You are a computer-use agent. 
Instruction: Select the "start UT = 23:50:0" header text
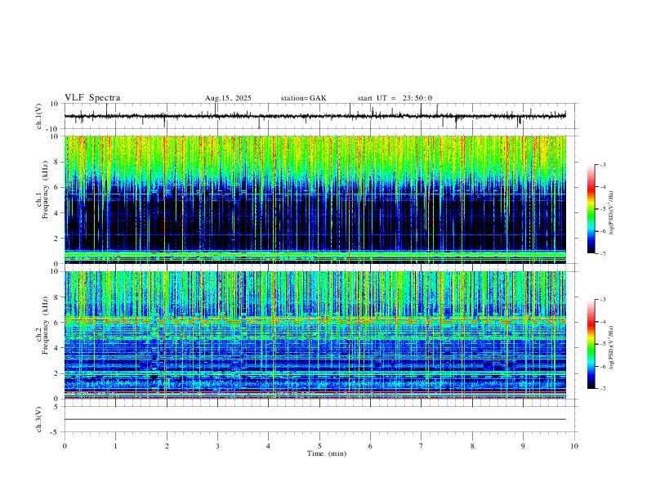[x=395, y=98]
